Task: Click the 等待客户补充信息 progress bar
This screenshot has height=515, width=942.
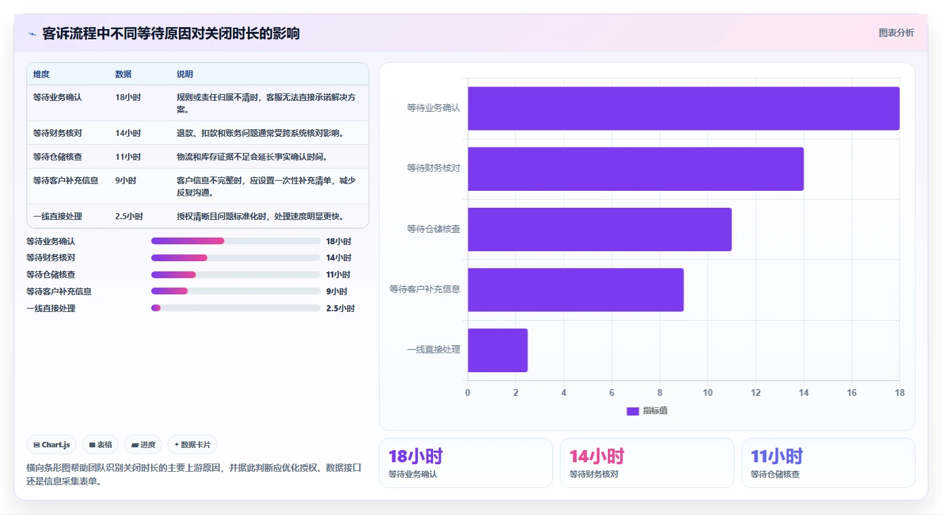Action: pos(236,291)
